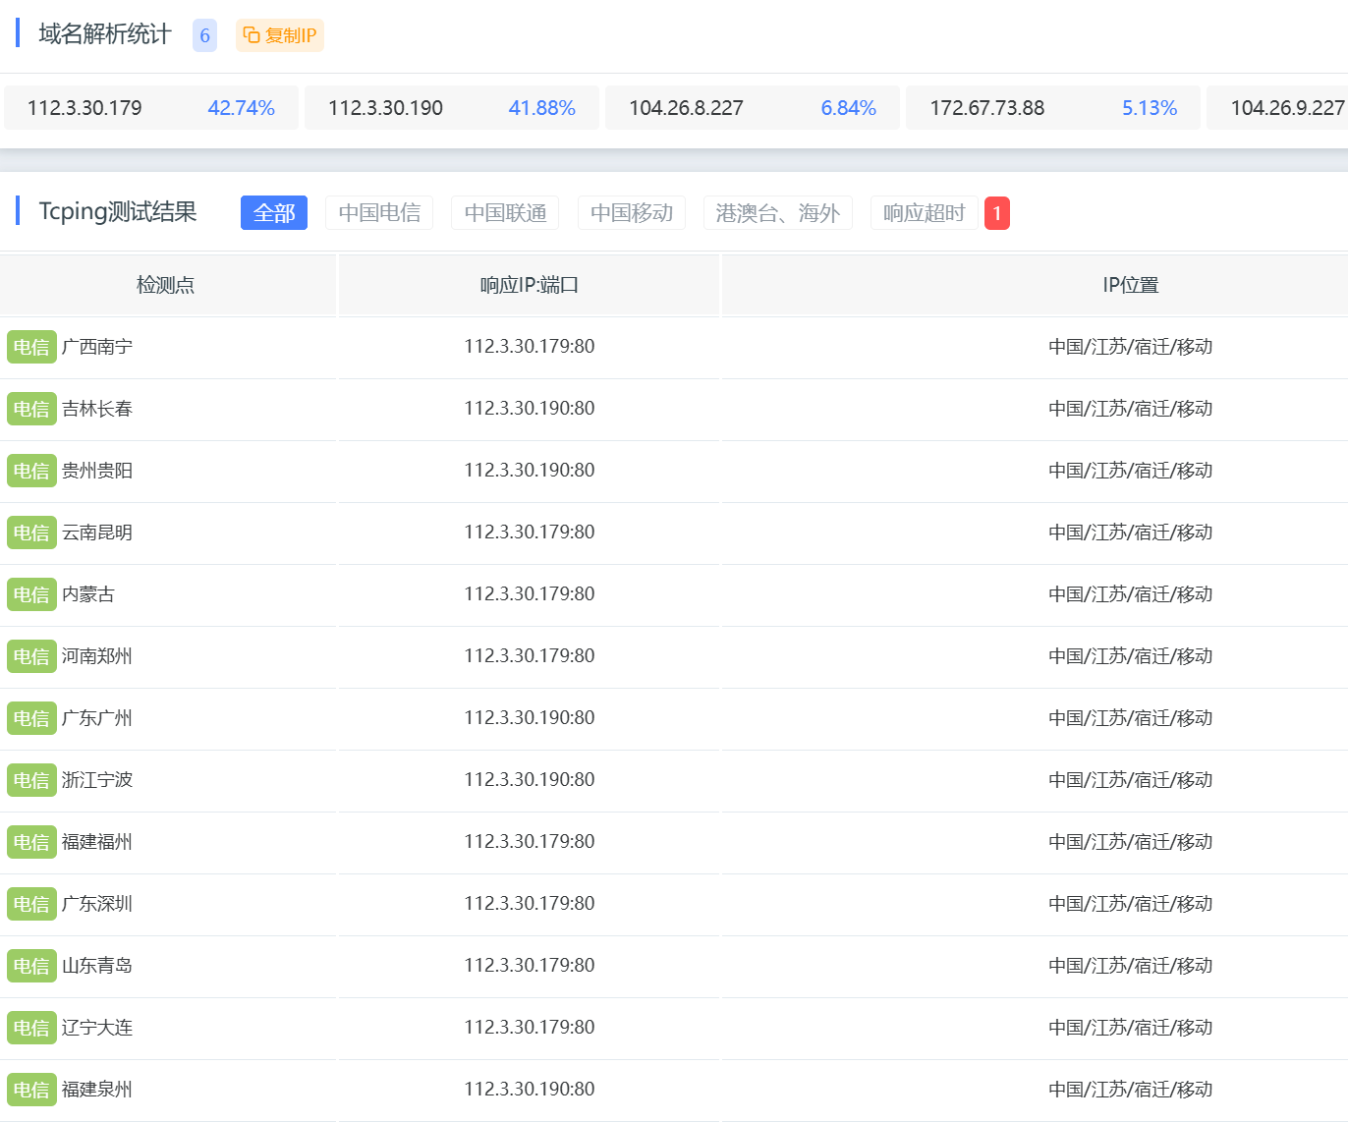Click the IP location for 河南郑州 row
This screenshot has width=1348, height=1122.
tap(1131, 656)
